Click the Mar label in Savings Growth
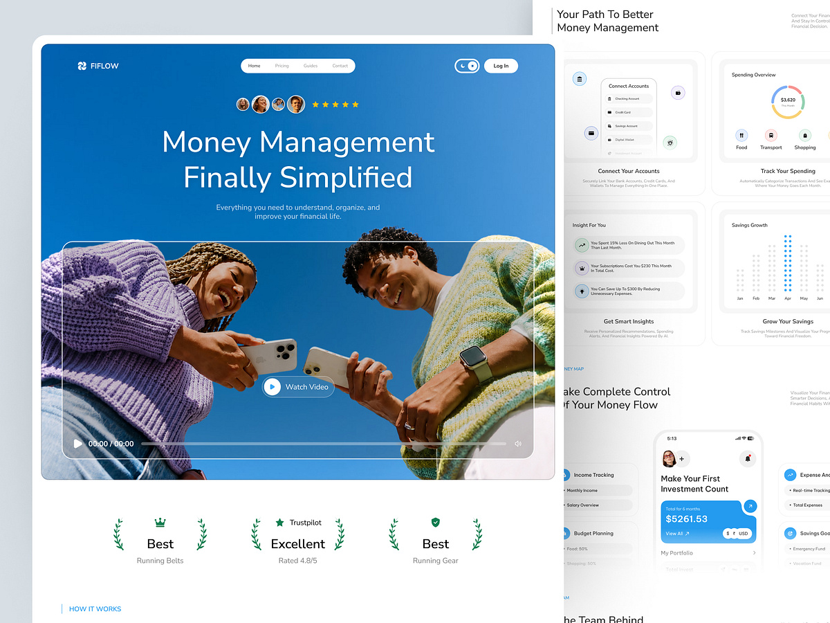830x623 pixels. click(x=772, y=298)
